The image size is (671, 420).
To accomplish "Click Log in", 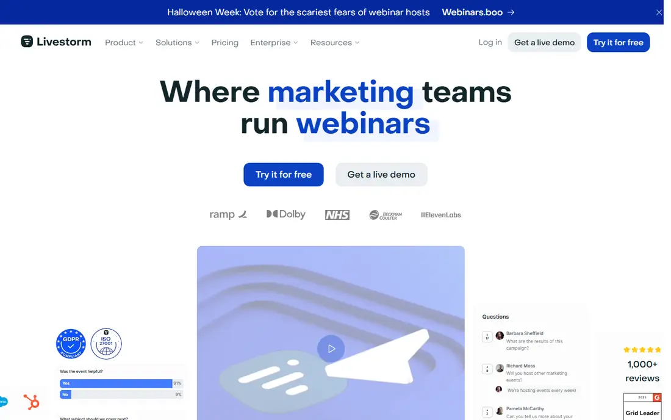I will click(x=490, y=42).
